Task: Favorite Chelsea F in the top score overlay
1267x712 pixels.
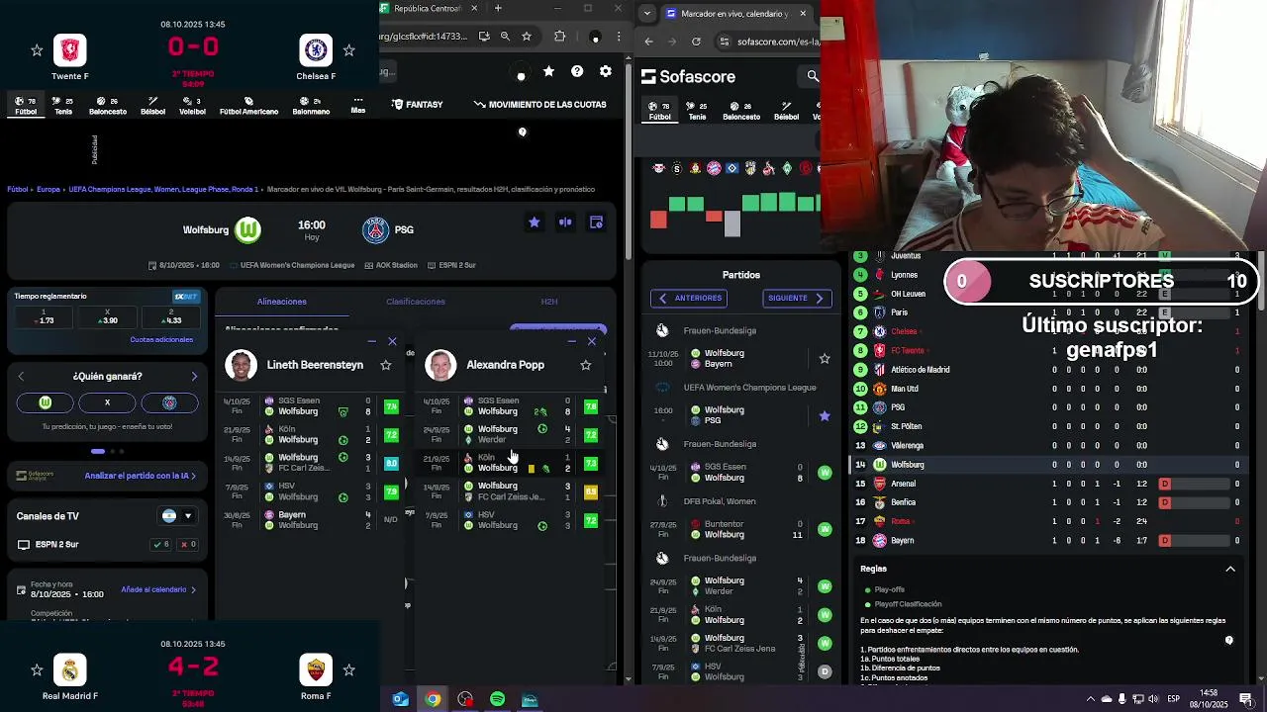Action: [x=348, y=49]
